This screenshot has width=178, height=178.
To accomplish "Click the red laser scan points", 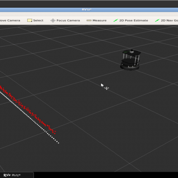I will pyautogui.click(x=28, y=110).
